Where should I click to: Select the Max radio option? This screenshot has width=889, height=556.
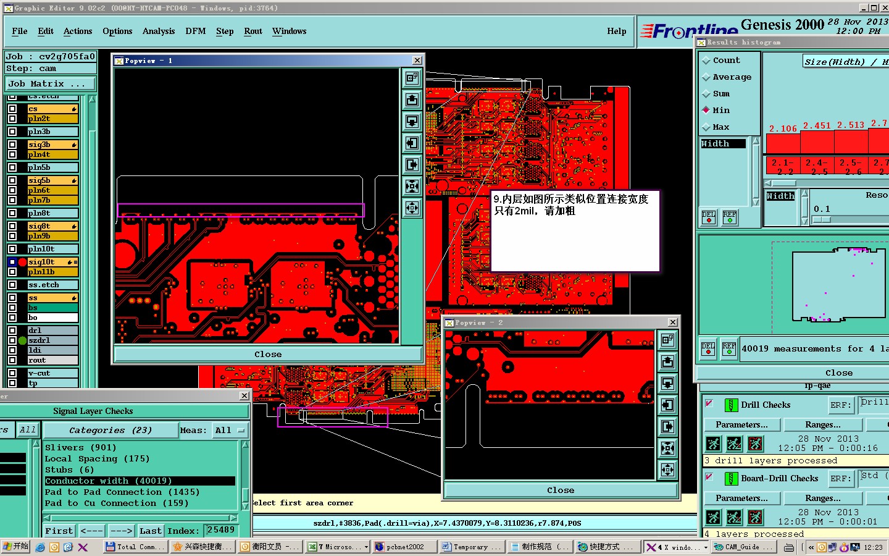click(x=706, y=127)
